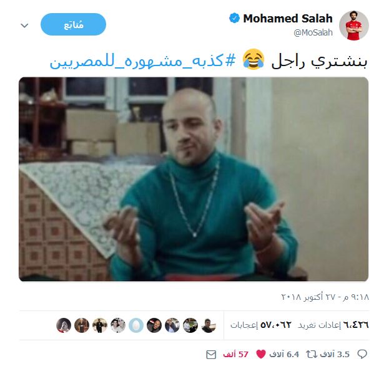Open first liker's avatar beside the likes count
Viewport: 389px width, 369px height.
[208, 325]
